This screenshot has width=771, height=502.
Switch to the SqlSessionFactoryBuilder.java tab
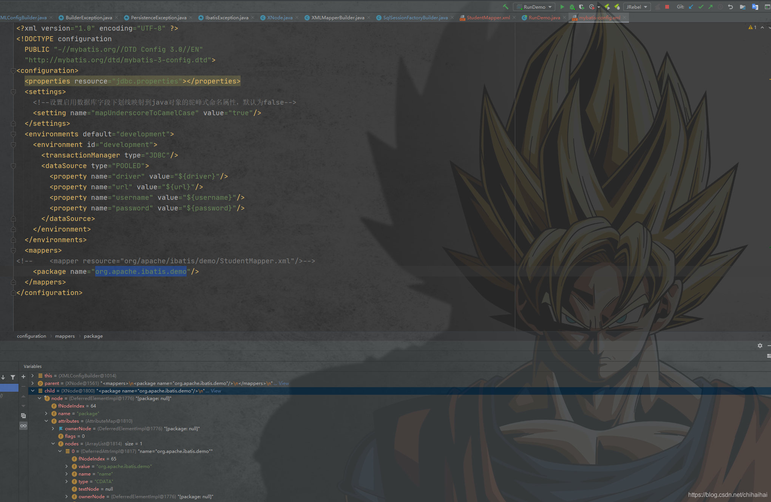(415, 17)
